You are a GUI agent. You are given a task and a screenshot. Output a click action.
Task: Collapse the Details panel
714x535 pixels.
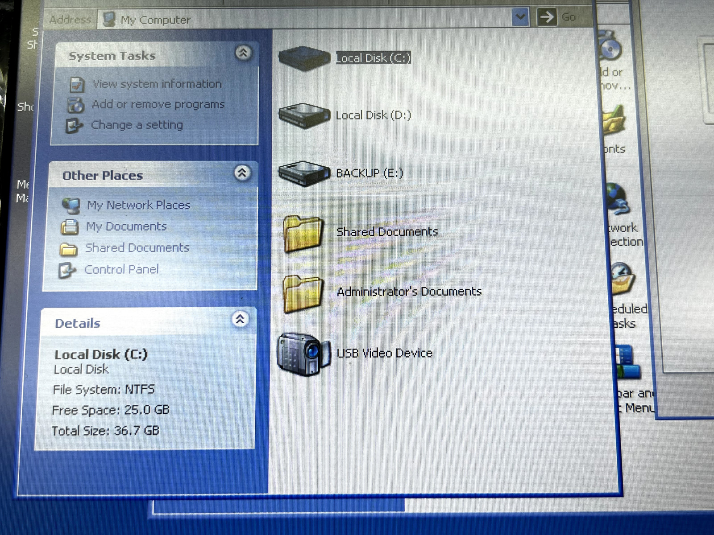[x=240, y=319]
